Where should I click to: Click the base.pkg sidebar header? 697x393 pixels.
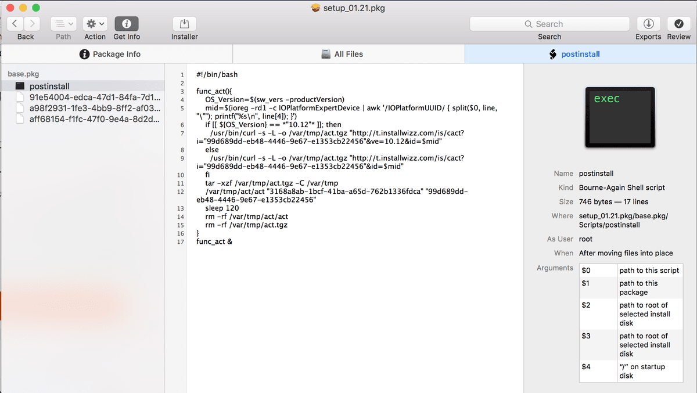pos(23,74)
